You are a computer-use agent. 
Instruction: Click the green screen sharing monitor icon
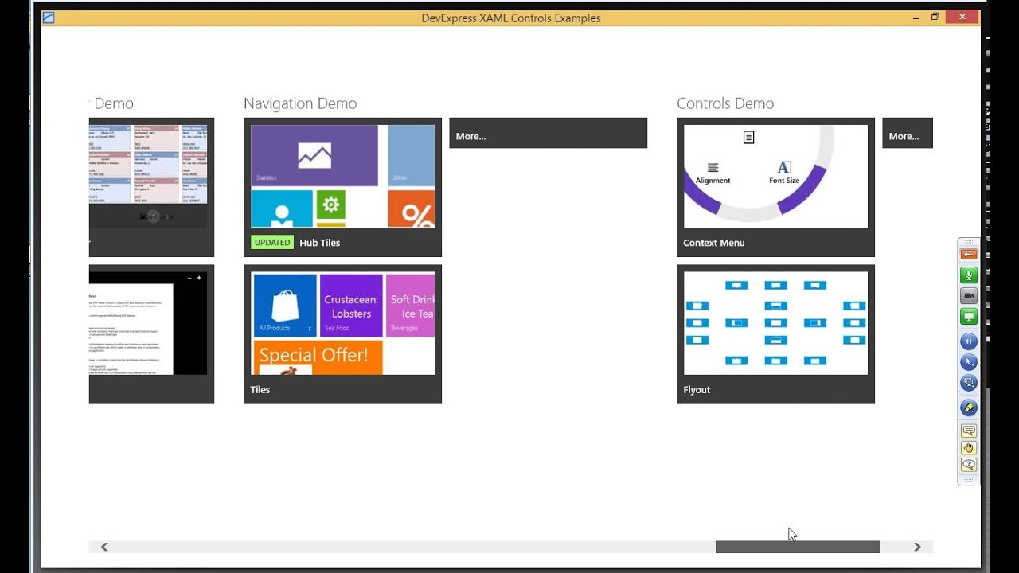coord(969,317)
